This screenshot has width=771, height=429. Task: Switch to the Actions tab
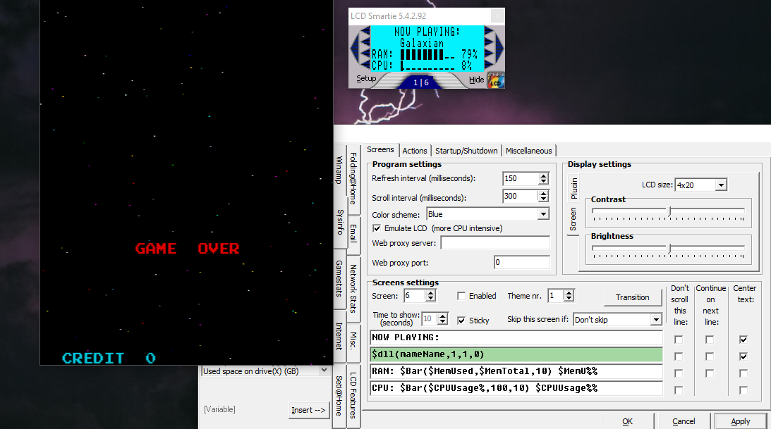(x=415, y=151)
